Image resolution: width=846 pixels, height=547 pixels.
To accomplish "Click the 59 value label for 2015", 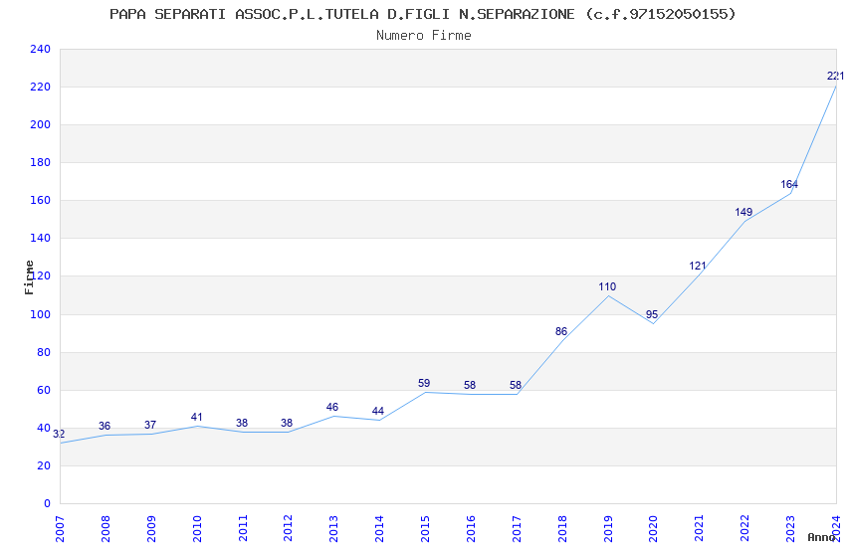I will pyautogui.click(x=424, y=383).
